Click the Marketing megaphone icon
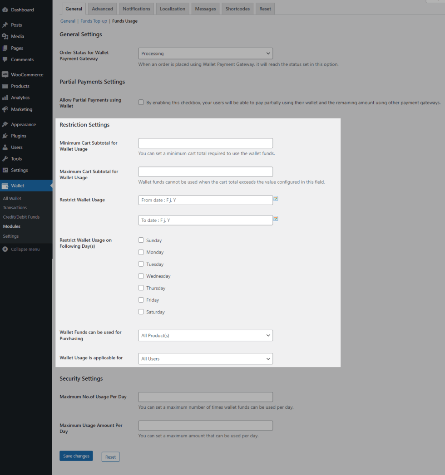 click(5, 109)
